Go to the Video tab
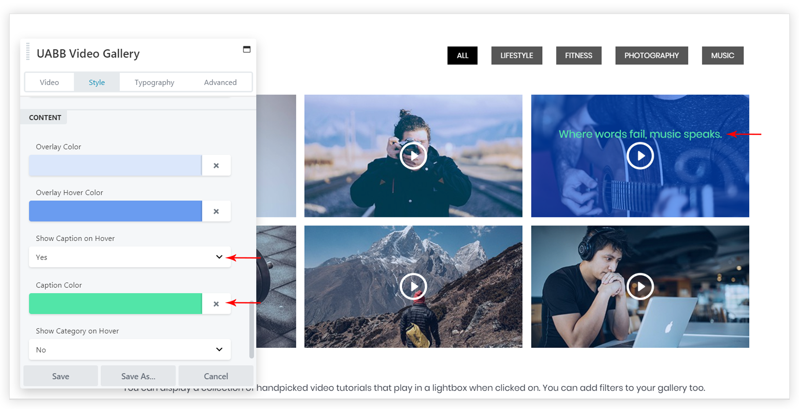The width and height of the screenshot is (799, 409). pyautogui.click(x=49, y=83)
